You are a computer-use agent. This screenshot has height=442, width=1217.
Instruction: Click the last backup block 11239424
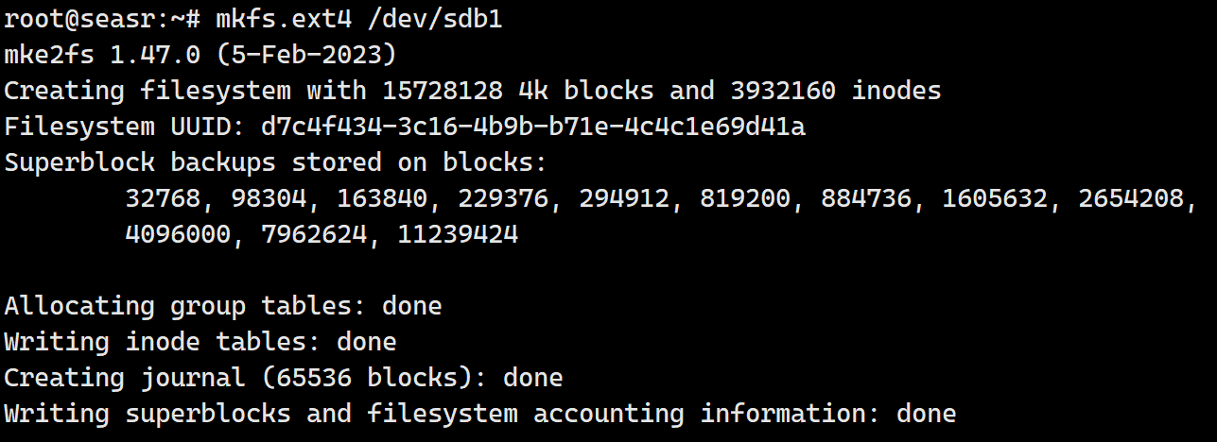457,234
